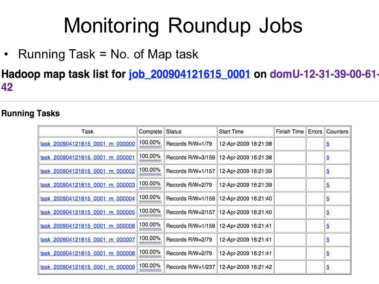Click start time 12-Apr-2009 16:21:42
The height and width of the screenshot is (284, 379).
(x=246, y=267)
